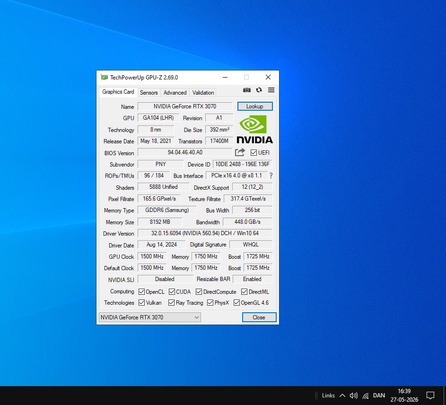Click the Transistors 17400M field
The width and height of the screenshot is (446, 405).
click(219, 141)
